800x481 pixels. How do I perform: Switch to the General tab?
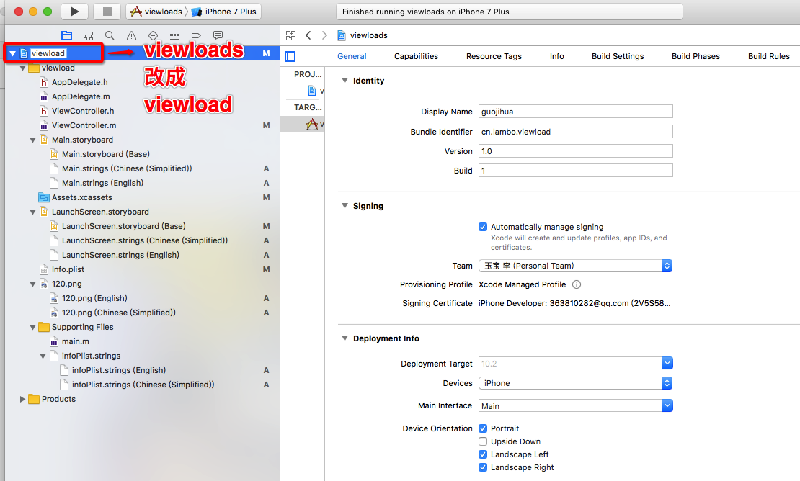(352, 56)
